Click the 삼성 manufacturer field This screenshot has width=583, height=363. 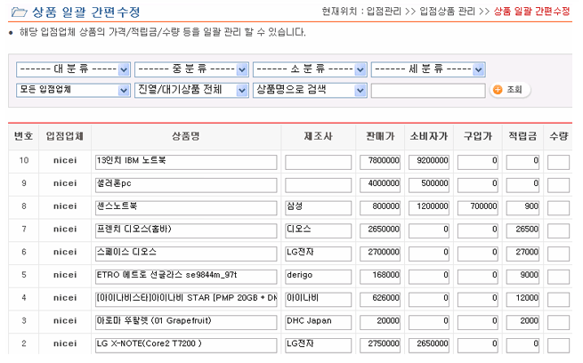pyautogui.click(x=319, y=206)
